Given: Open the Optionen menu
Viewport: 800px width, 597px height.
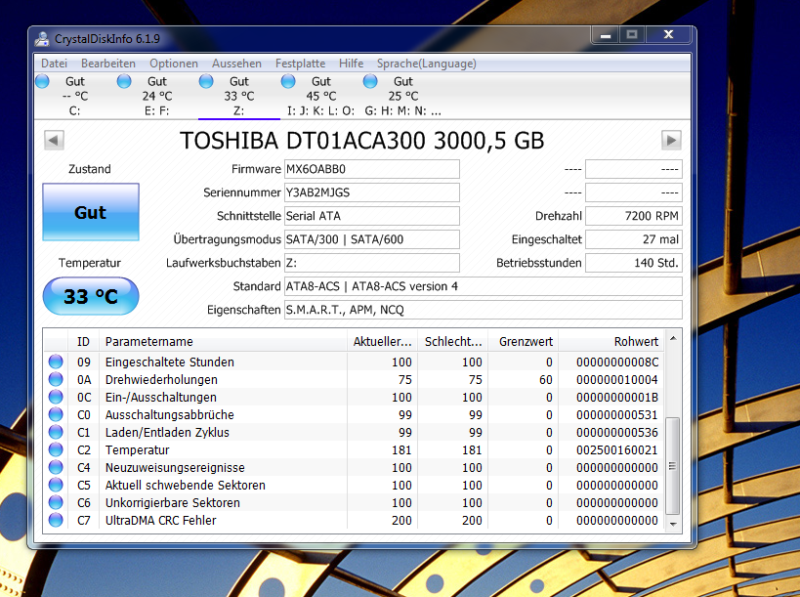Looking at the screenshot, I should pos(174,64).
